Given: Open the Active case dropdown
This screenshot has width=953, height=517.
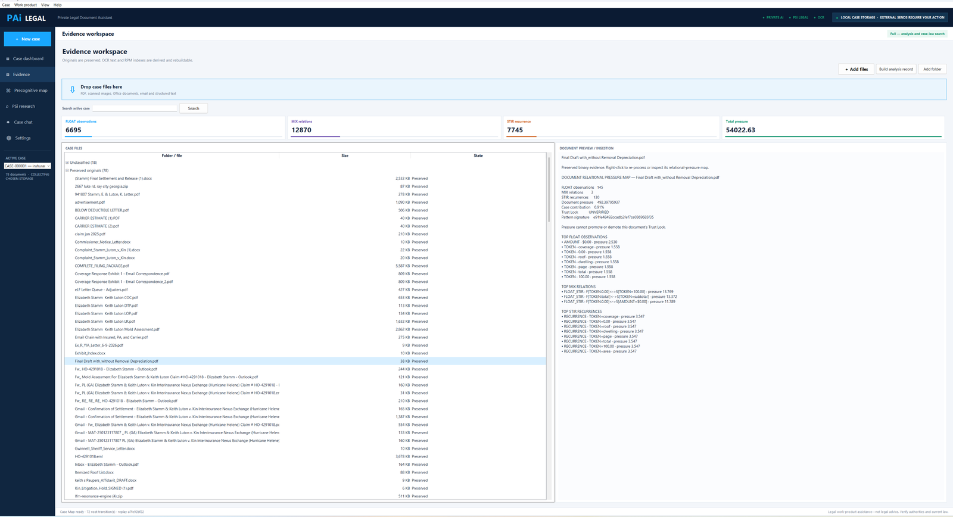Looking at the screenshot, I should (27, 166).
